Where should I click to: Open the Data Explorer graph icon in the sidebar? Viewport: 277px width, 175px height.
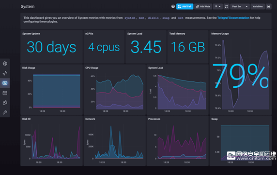pos(5,73)
